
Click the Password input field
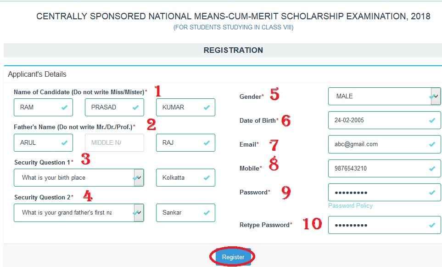[385, 193]
